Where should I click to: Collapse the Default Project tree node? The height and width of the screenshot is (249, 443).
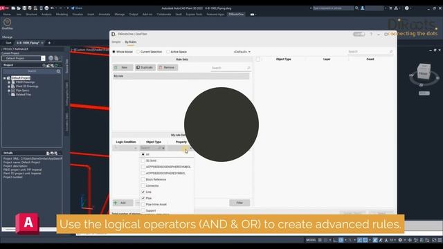[5, 78]
